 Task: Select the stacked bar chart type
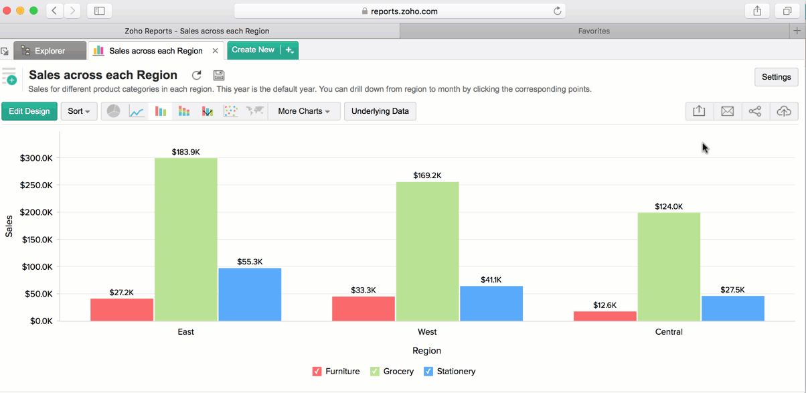point(184,111)
